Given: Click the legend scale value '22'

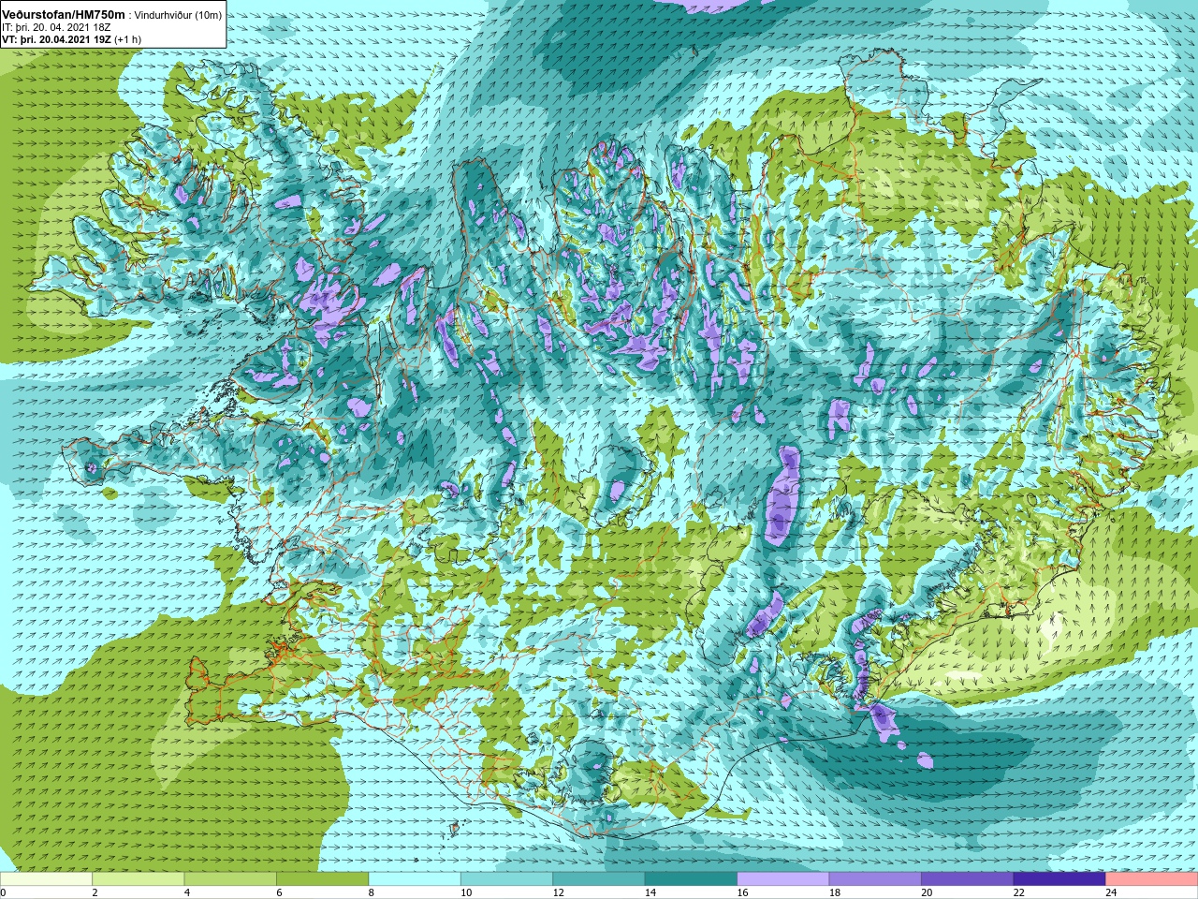Looking at the screenshot, I should coord(1018,892).
